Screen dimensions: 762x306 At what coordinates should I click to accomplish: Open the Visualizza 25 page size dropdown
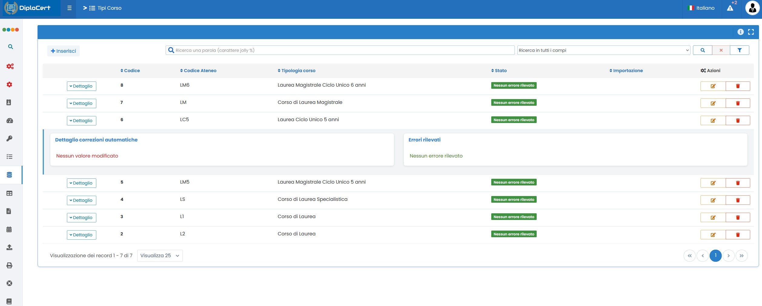click(160, 256)
